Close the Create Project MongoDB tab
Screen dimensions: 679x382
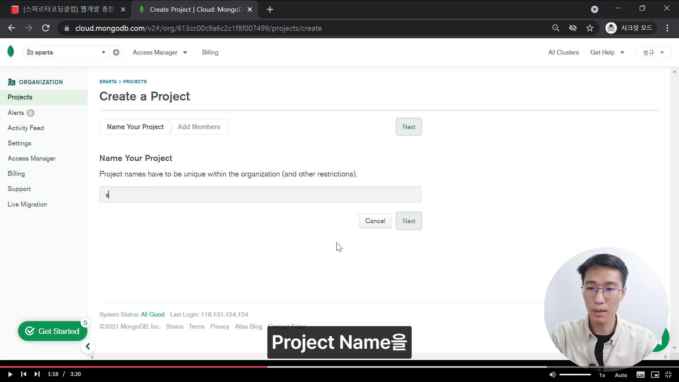click(x=250, y=10)
